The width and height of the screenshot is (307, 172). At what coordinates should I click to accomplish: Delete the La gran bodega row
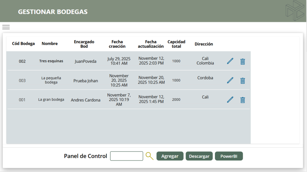pyautogui.click(x=243, y=100)
